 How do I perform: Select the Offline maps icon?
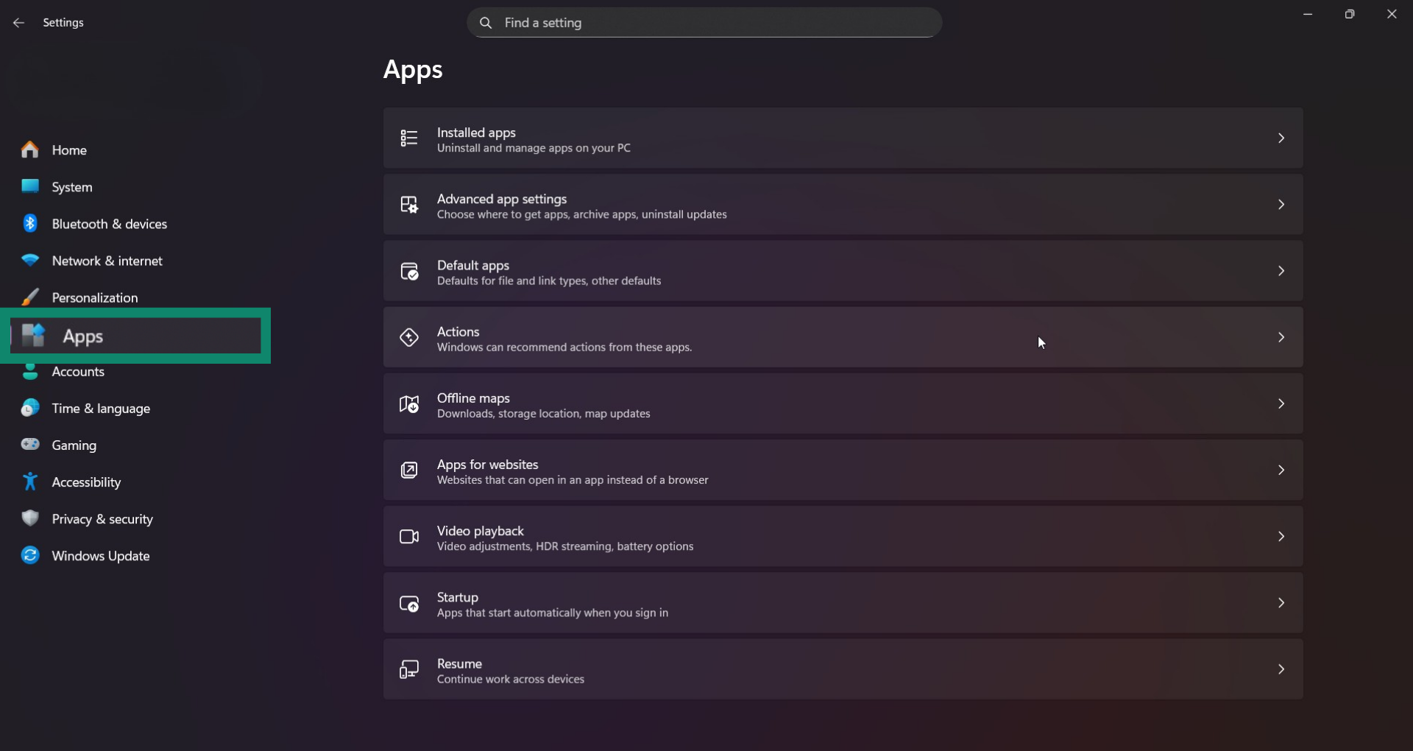(x=409, y=404)
